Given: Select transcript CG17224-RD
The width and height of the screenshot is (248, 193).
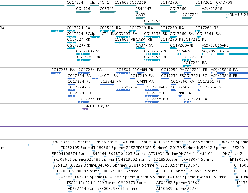Looking at the screenshot, I should pyautogui.click(x=71, y=48).
